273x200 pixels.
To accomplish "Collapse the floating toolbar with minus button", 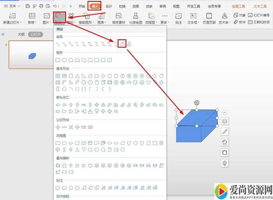I will [225, 112].
